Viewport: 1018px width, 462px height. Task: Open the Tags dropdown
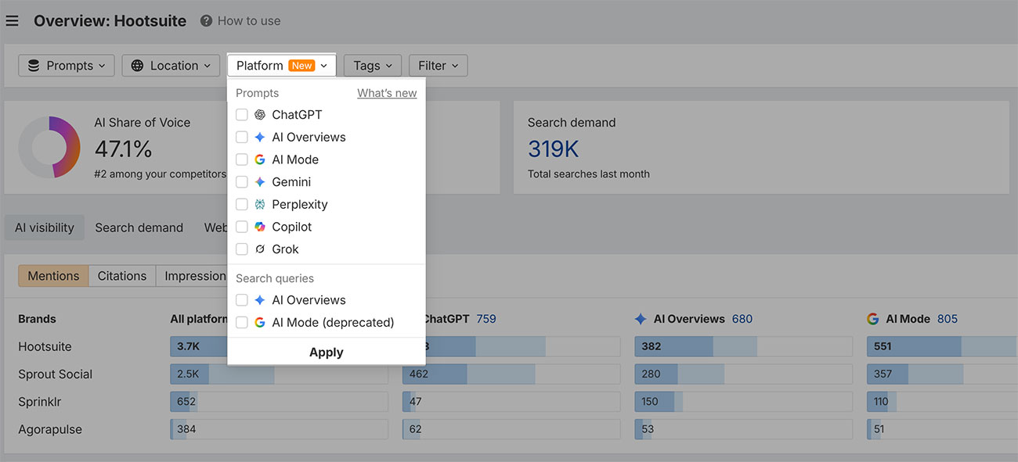point(373,66)
